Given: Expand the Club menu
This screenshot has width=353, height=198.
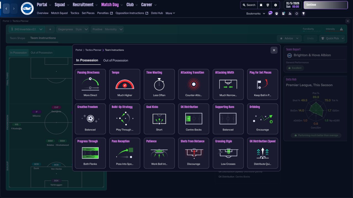Looking at the screenshot, I should click(132, 5).
